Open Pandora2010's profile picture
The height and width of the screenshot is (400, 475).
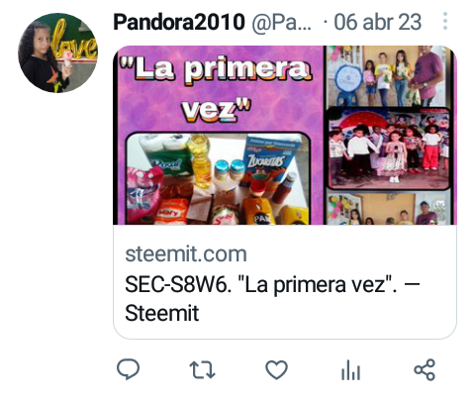[58, 52]
